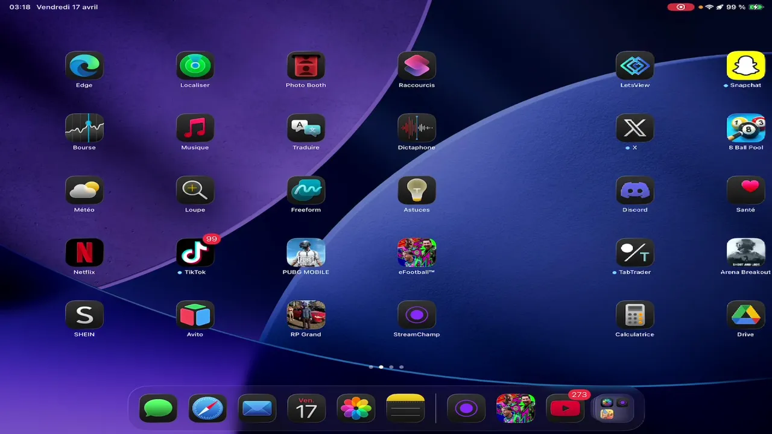772x434 pixels.
Task: Launch the Loupe magnifier app
Action: coord(195,190)
